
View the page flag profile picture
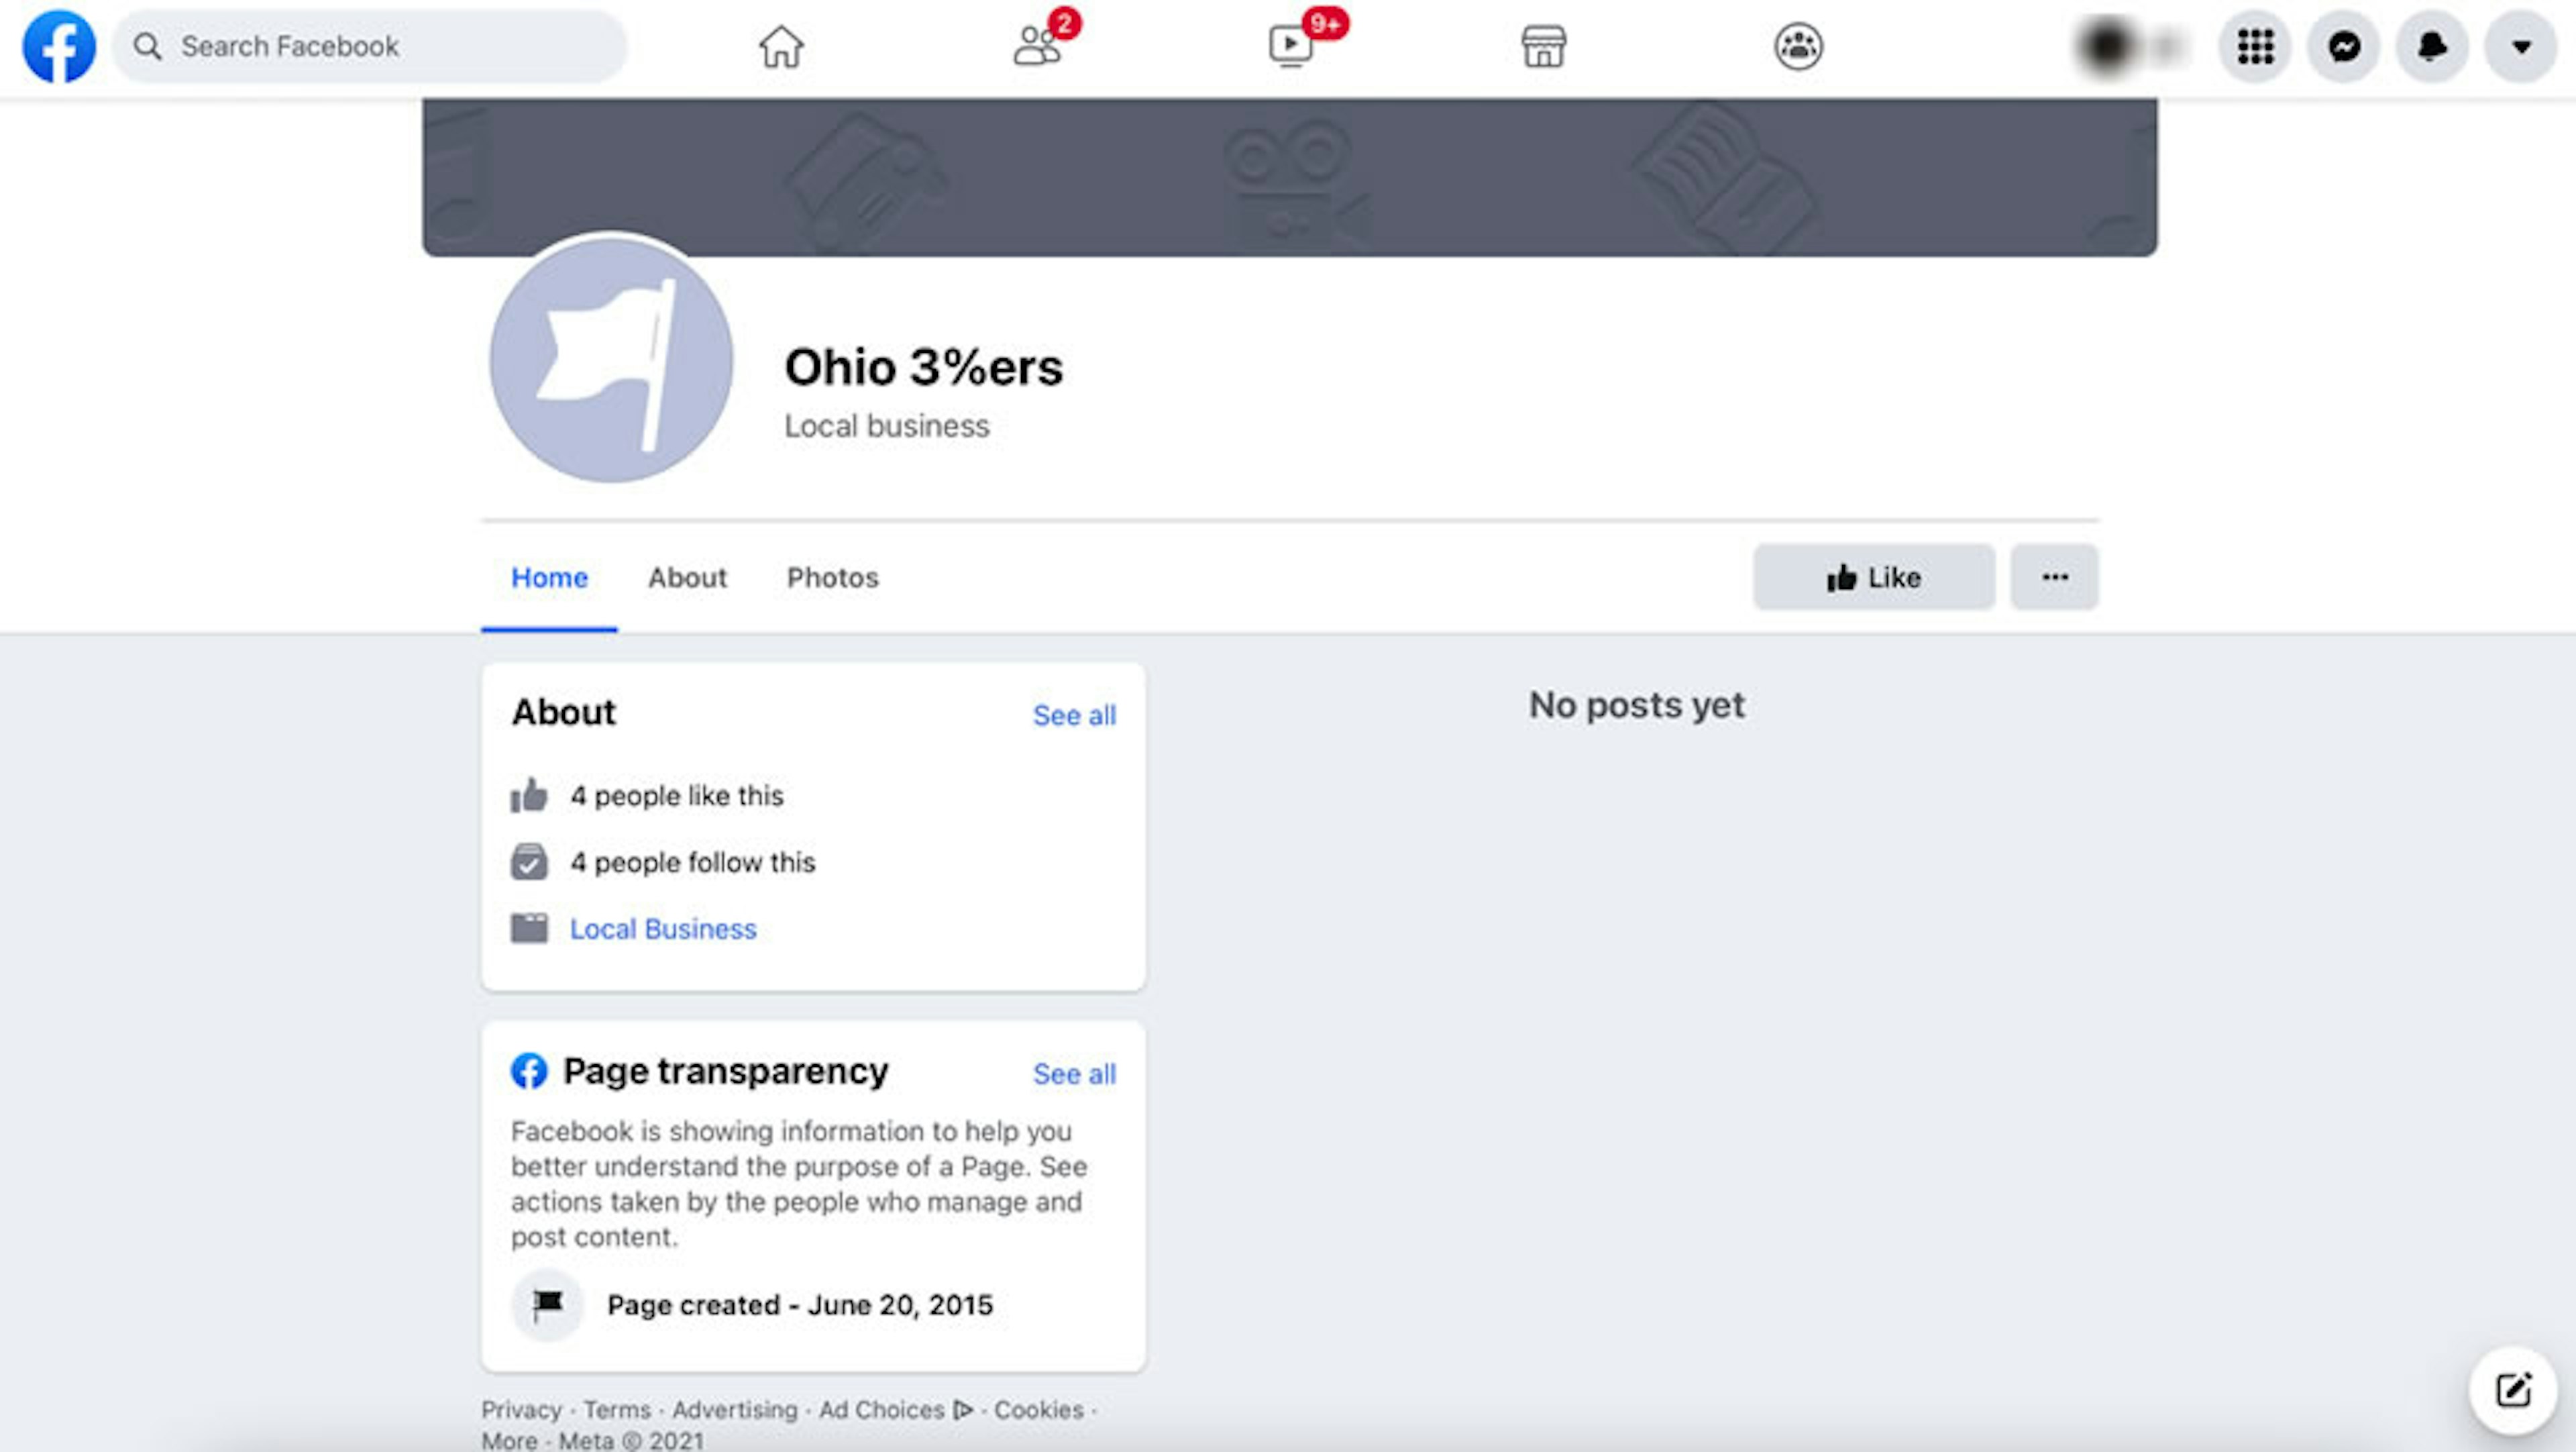click(611, 360)
